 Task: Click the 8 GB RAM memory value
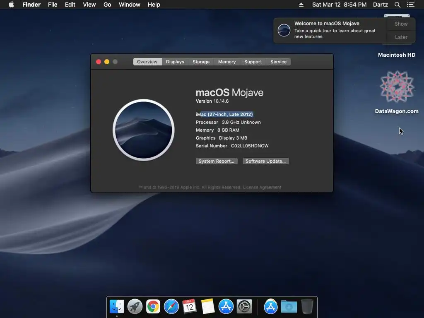click(228, 130)
